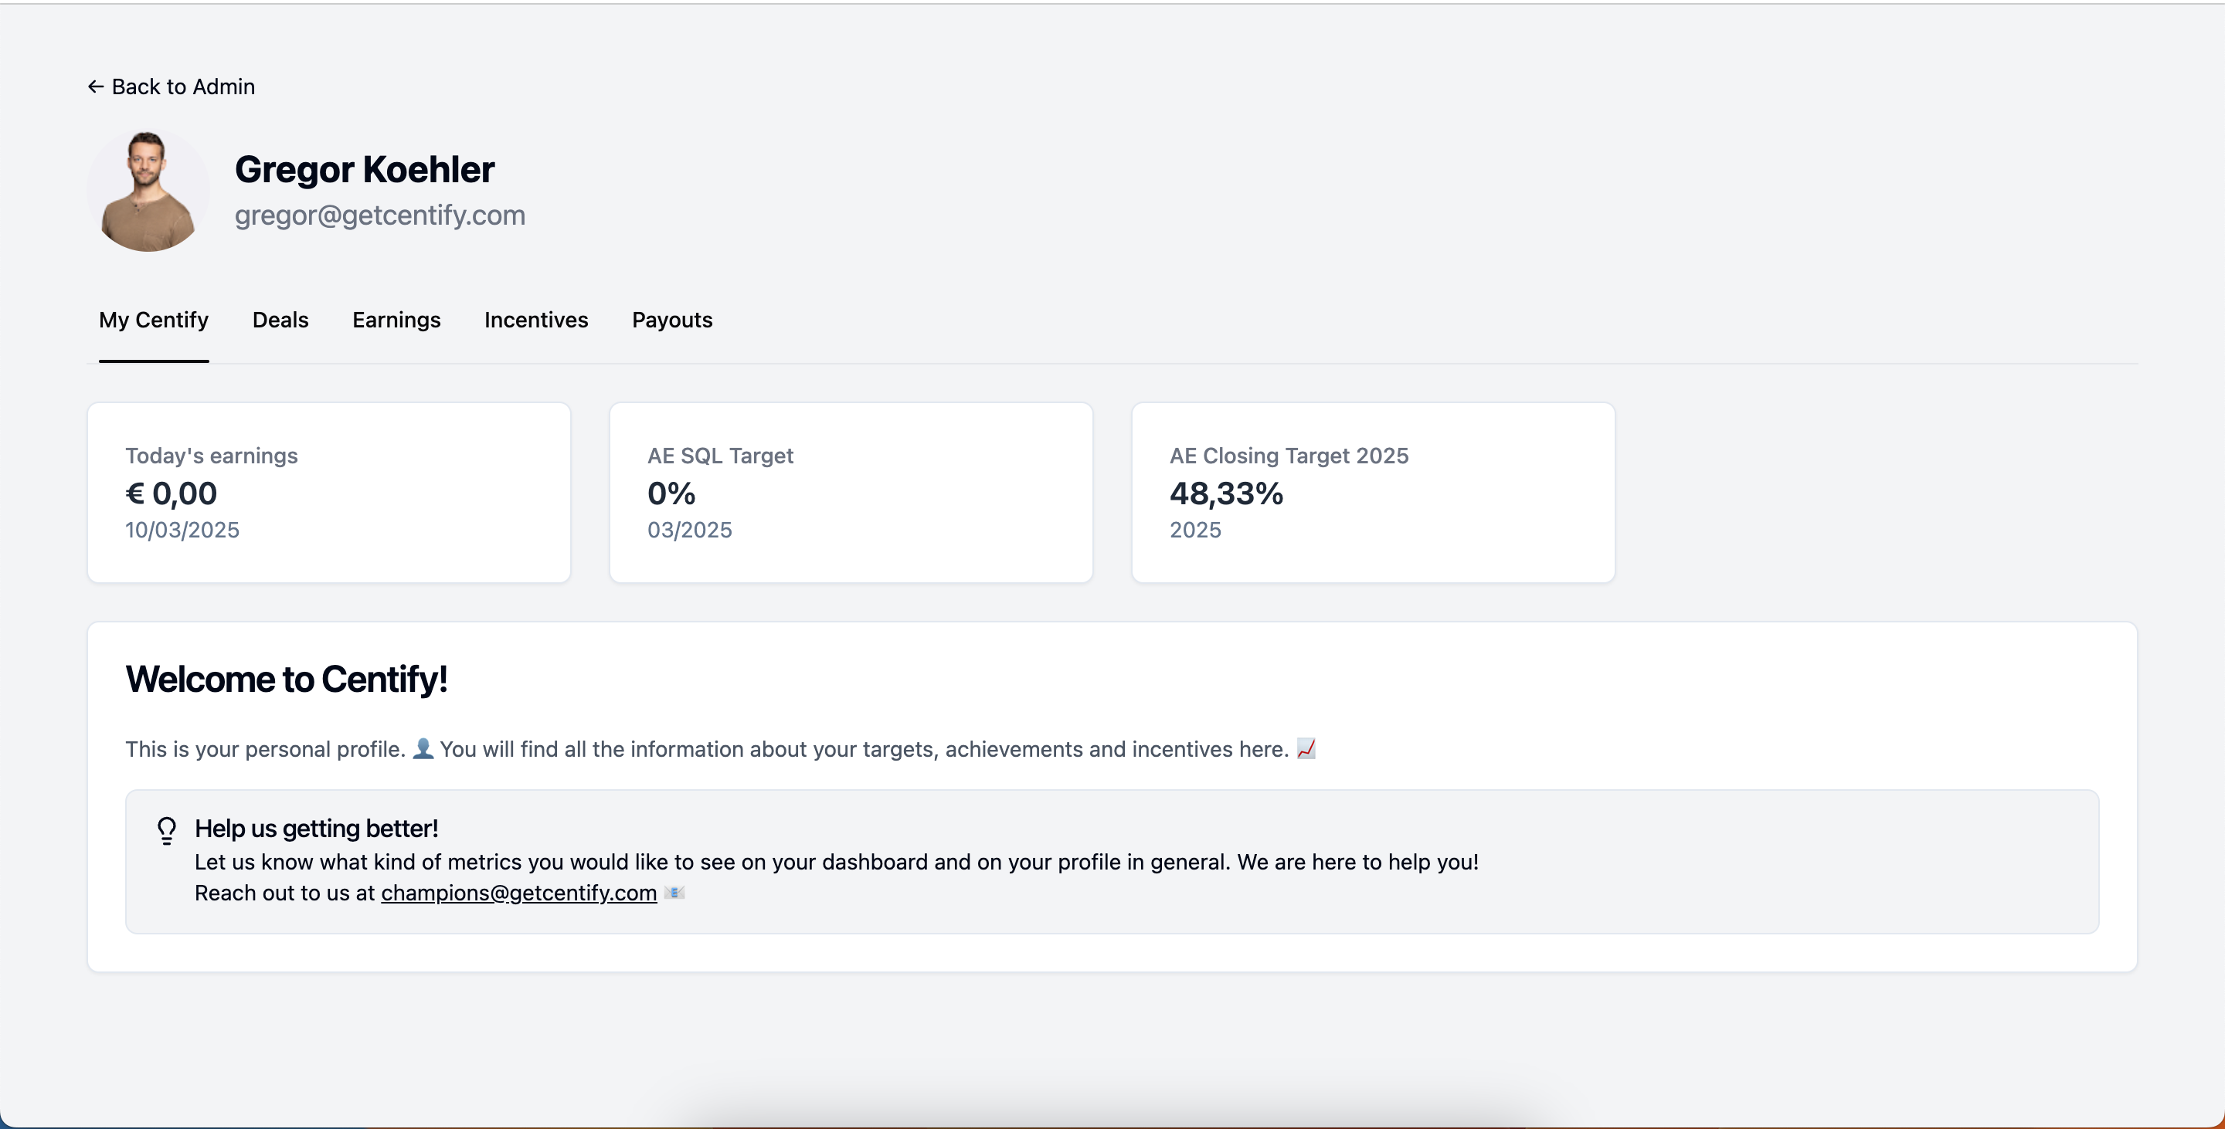The width and height of the screenshot is (2225, 1129).
Task: Click the lightbulb icon in help box
Action: (167, 830)
